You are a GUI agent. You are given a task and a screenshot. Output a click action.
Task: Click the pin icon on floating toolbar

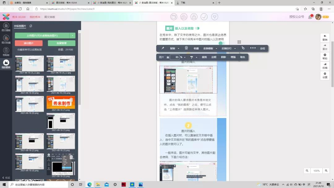[163, 48]
